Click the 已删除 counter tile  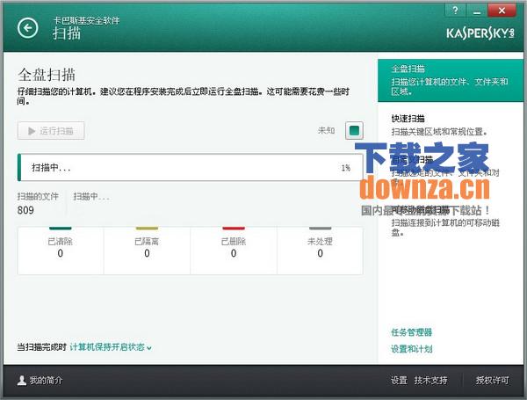(x=234, y=251)
